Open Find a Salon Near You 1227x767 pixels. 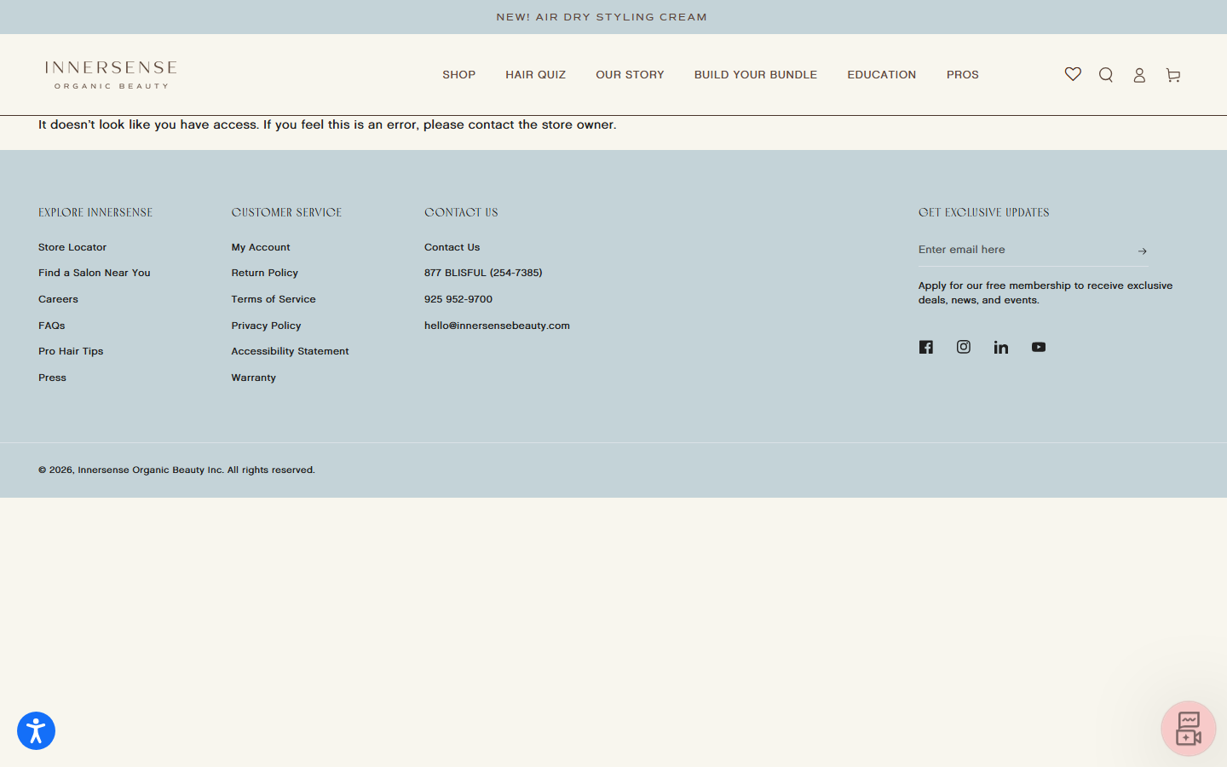95,273
